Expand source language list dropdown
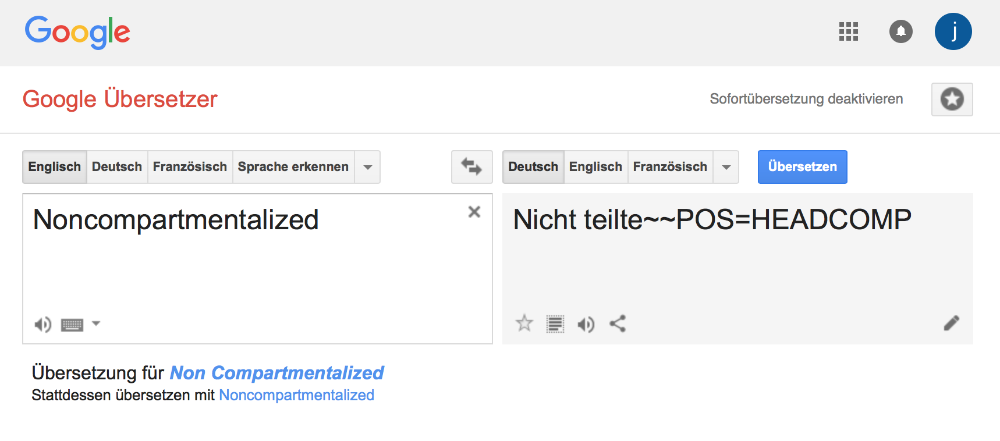 (x=367, y=168)
